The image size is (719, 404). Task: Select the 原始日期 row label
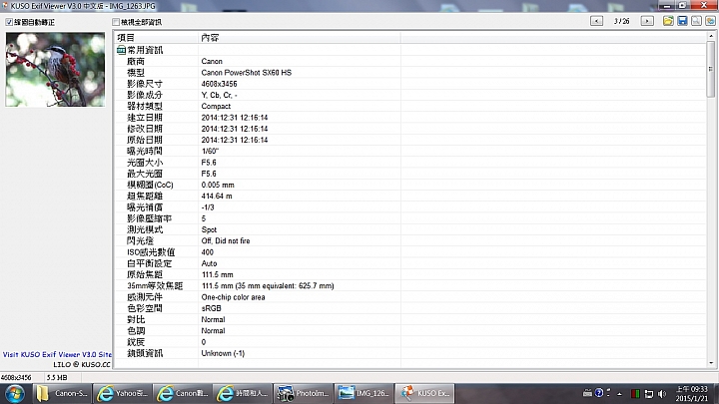pyautogui.click(x=145, y=140)
